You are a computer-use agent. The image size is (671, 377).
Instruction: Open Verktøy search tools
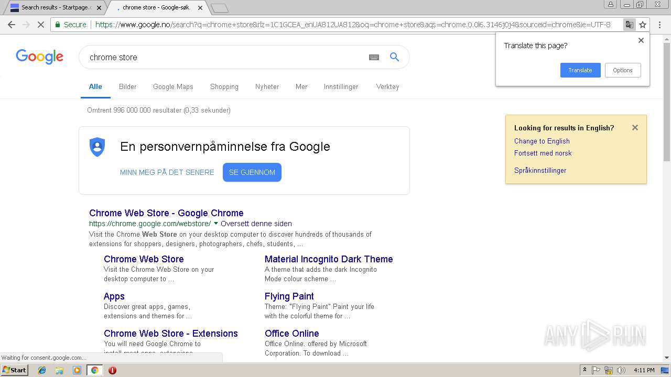387,87
